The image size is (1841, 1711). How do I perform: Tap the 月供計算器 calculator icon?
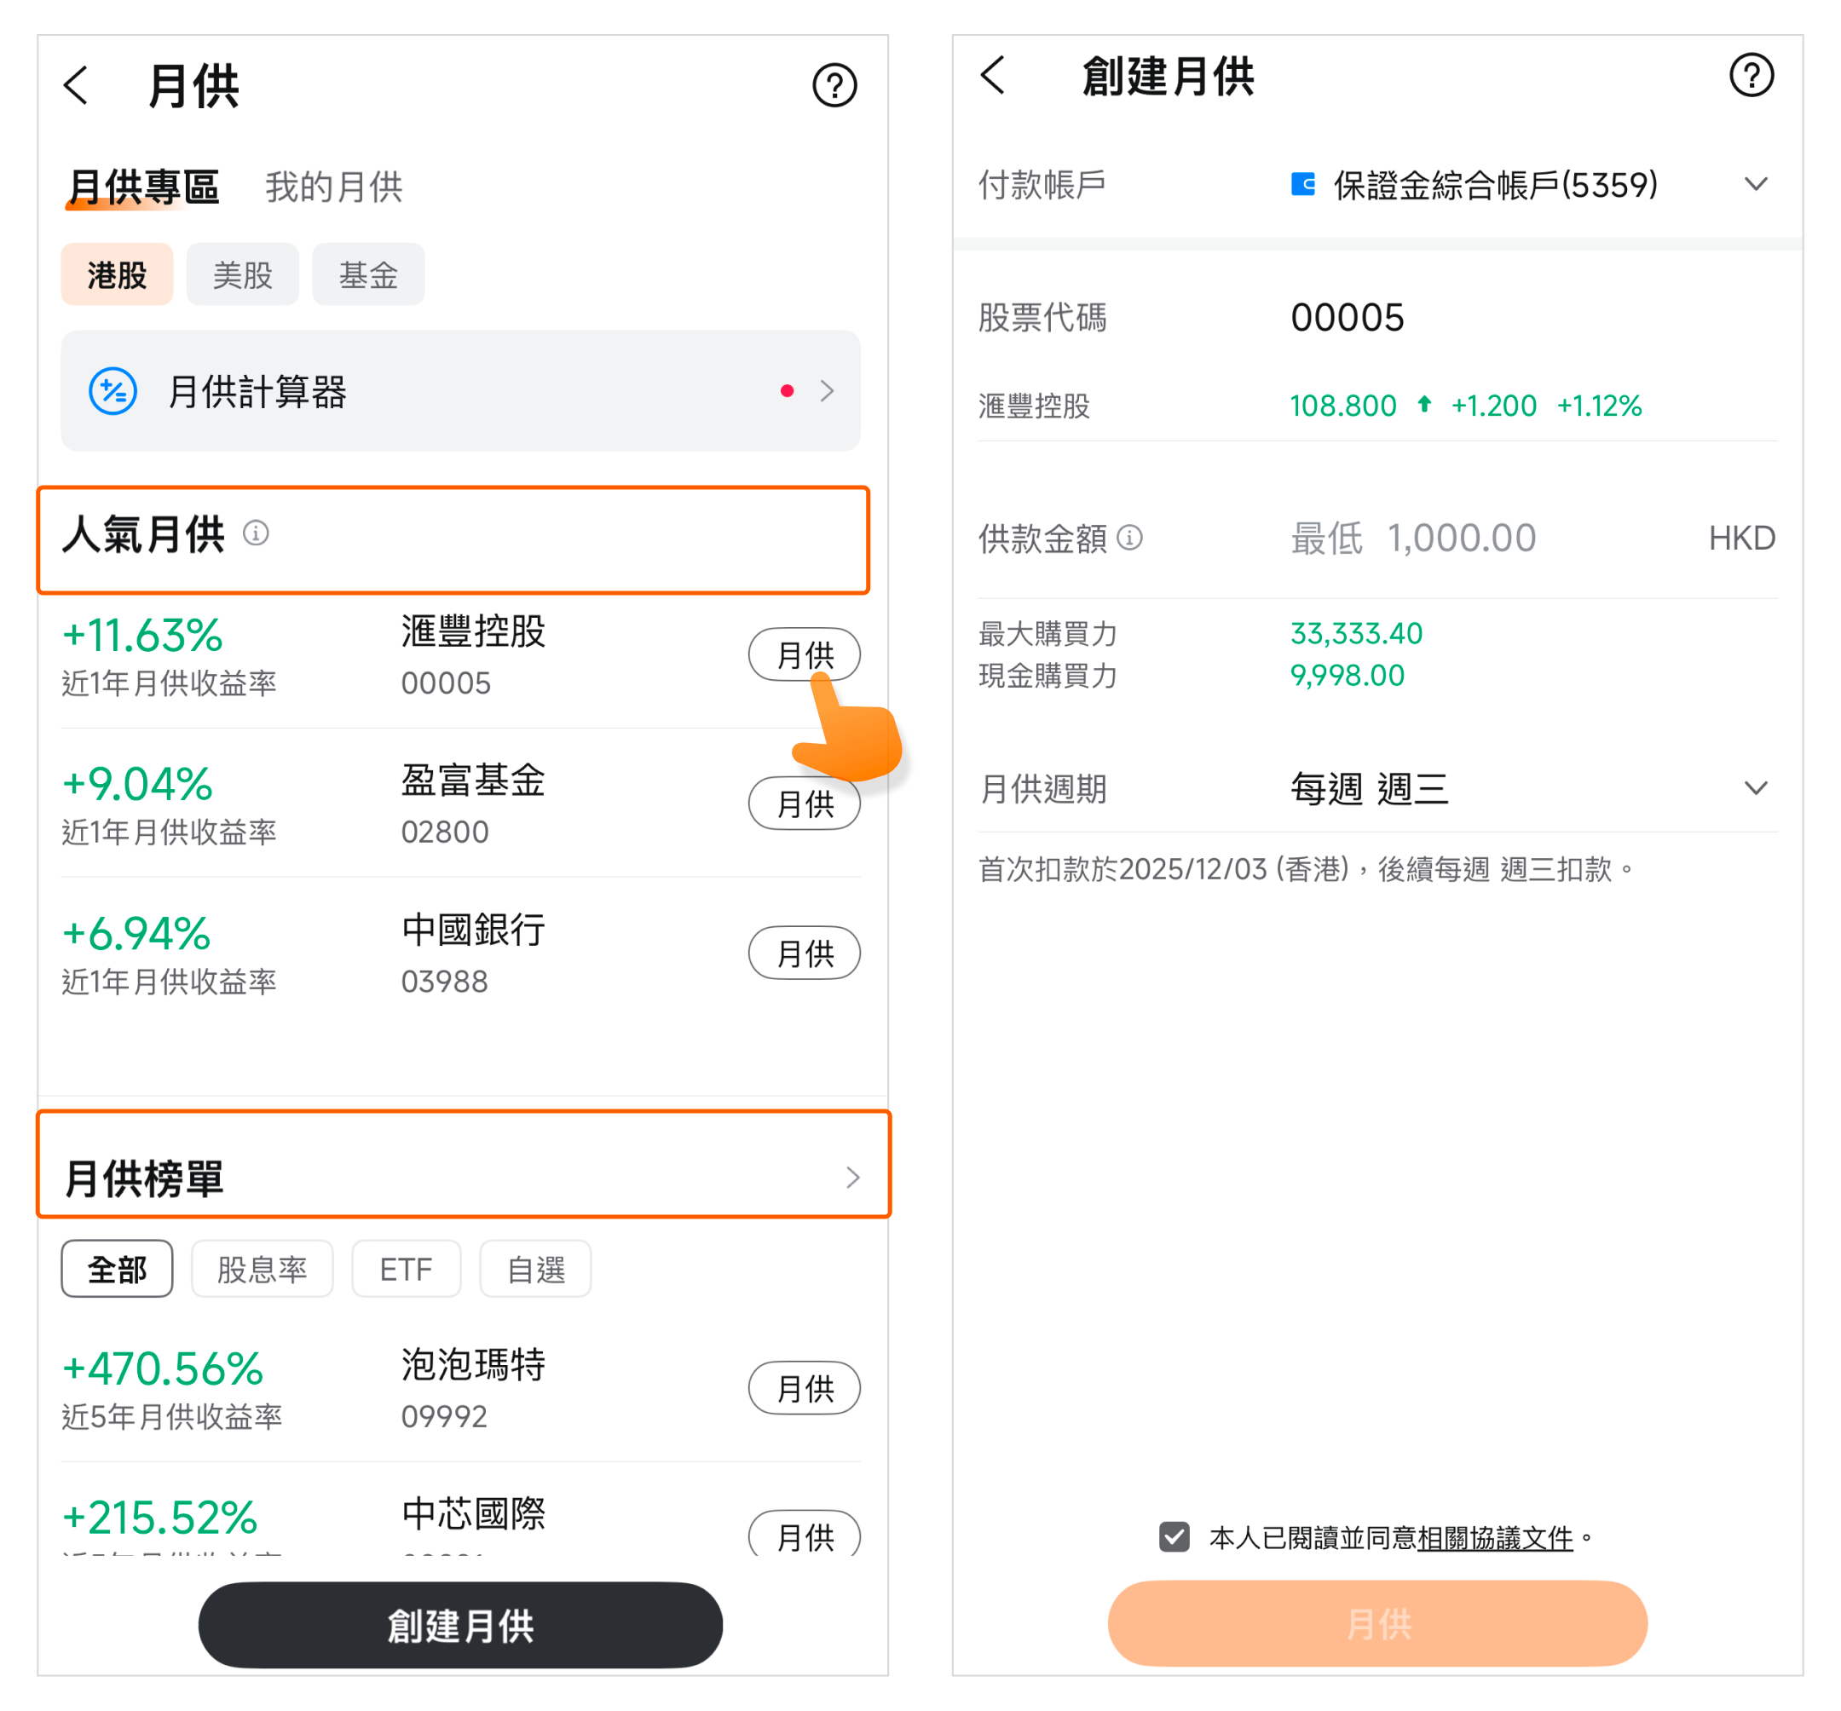tap(113, 392)
